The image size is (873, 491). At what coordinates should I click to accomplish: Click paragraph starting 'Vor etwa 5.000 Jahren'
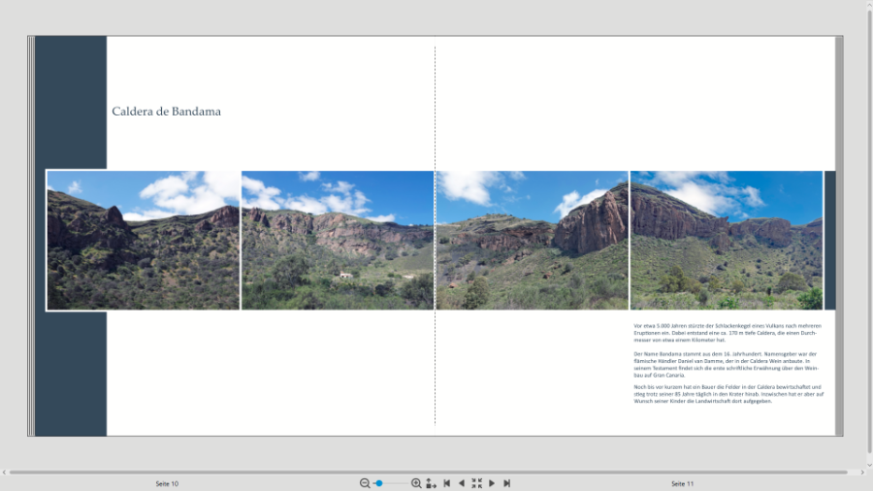pos(727,333)
